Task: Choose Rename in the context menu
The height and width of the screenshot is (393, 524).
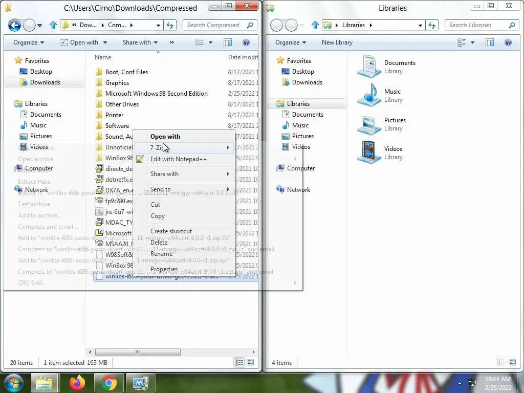Action: point(184,254)
